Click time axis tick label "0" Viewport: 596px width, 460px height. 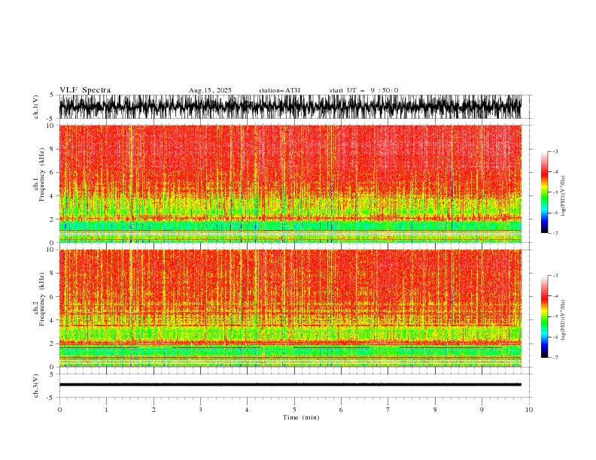59,410
